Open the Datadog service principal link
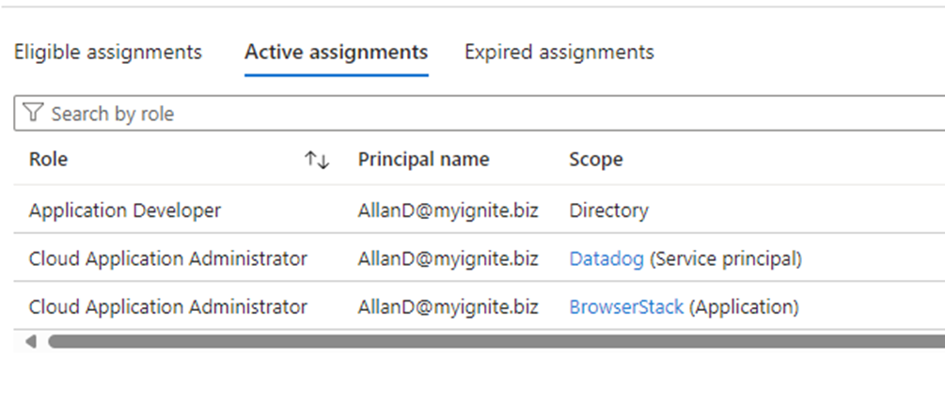This screenshot has width=945, height=404. pyautogui.click(x=606, y=258)
